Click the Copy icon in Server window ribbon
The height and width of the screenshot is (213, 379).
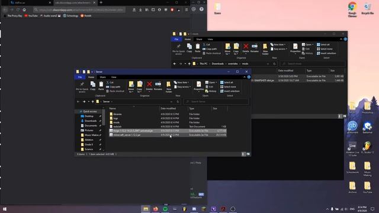pyautogui.click(x=93, y=86)
